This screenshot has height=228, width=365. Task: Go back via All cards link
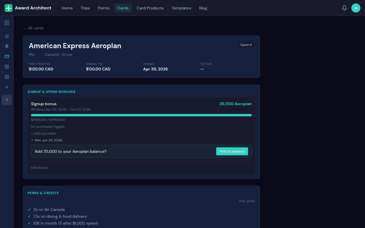pos(33,28)
